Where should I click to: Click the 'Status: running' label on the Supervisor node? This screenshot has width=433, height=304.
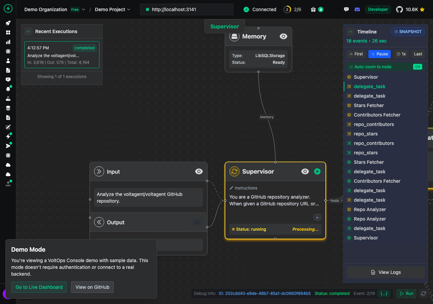251,229
